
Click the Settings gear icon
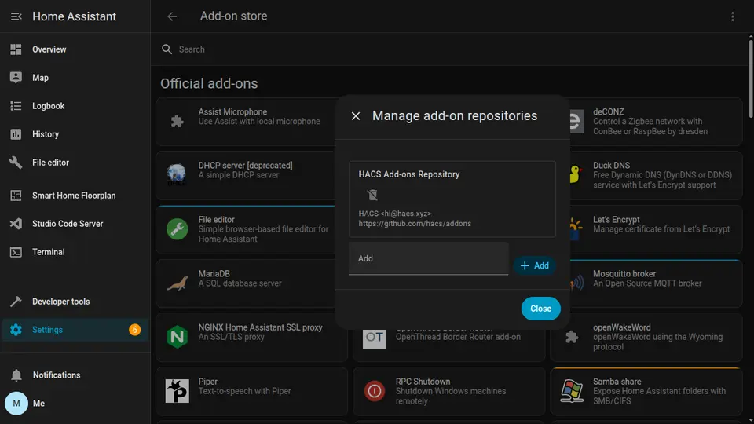pos(16,330)
